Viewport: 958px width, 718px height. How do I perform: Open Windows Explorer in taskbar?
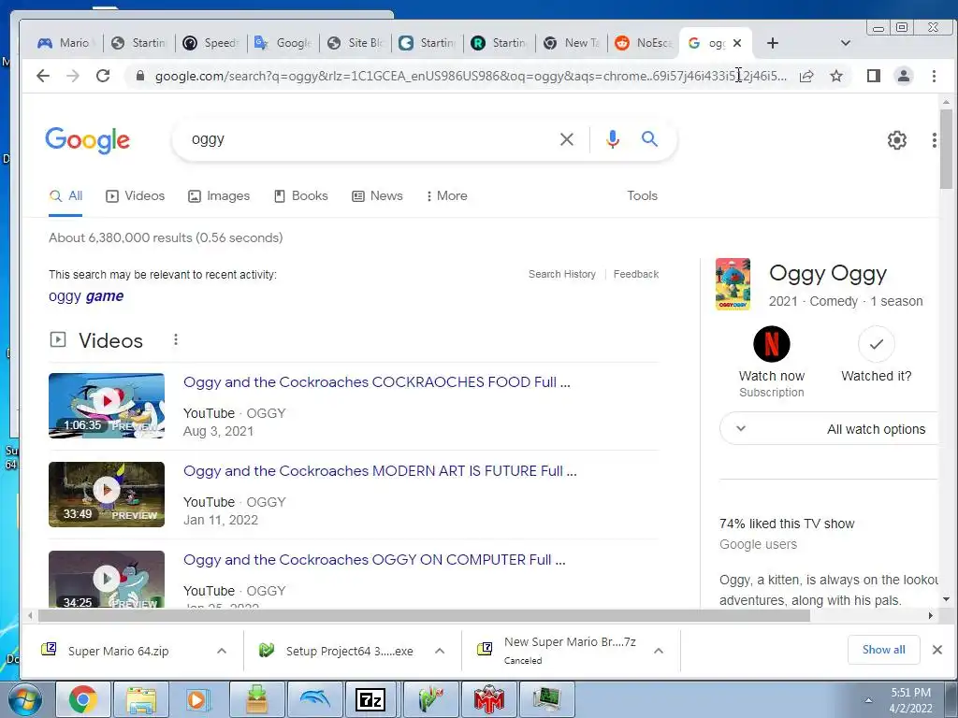point(140,699)
